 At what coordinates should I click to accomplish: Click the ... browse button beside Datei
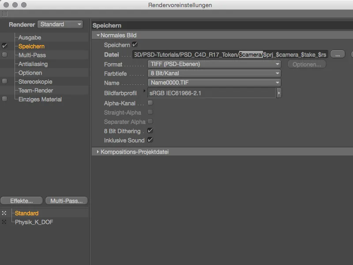click(x=338, y=54)
